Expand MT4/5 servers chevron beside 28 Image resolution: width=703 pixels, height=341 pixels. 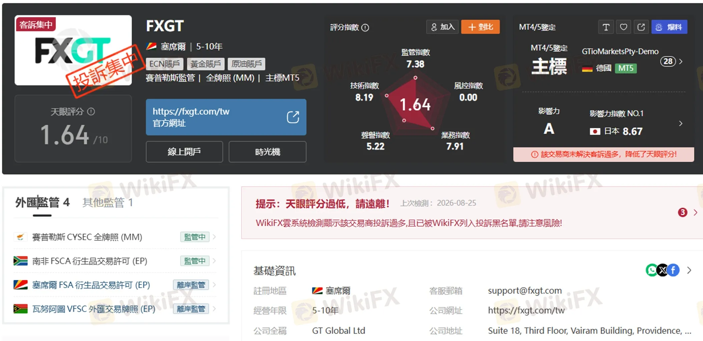[x=681, y=62]
